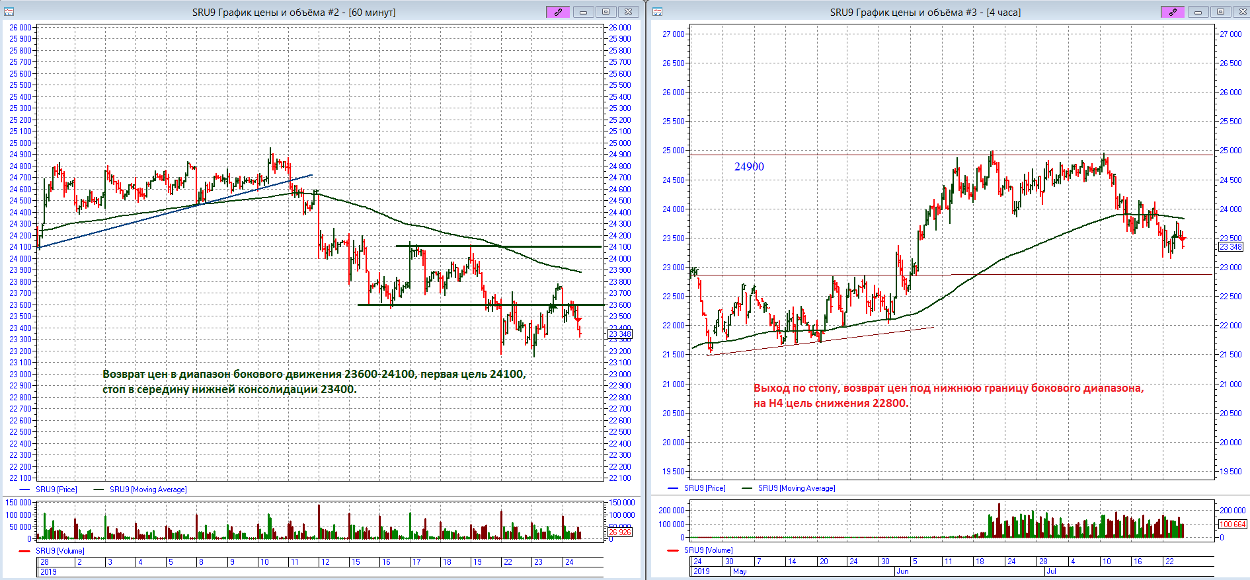Click the Jun label on the 4-hour time axis
Image resolution: width=1250 pixels, height=580 pixels.
pos(902,571)
